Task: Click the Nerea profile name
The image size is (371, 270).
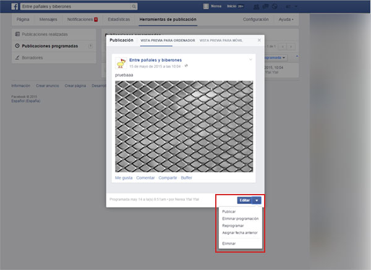Action: [x=216, y=6]
